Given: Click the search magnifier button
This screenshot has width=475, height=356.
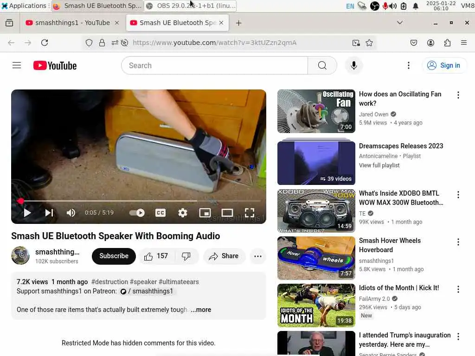Looking at the screenshot, I should tap(322, 65).
